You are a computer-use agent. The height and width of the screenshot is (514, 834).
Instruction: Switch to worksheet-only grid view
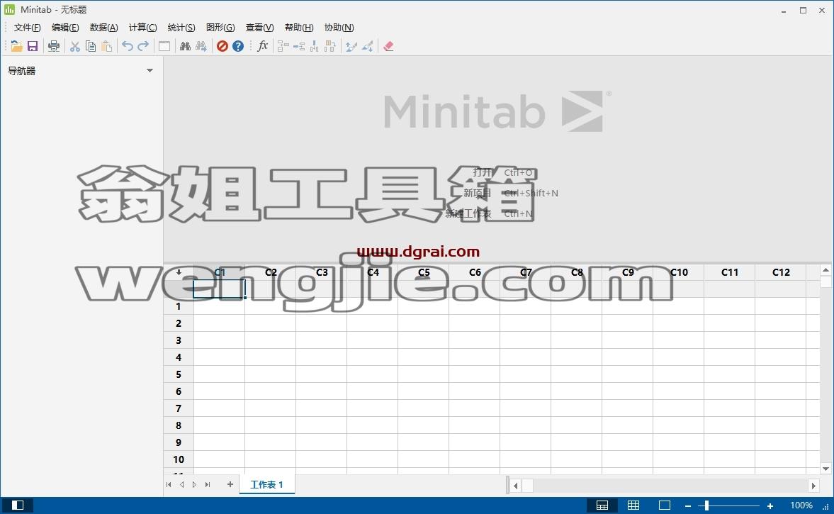pyautogui.click(x=633, y=505)
